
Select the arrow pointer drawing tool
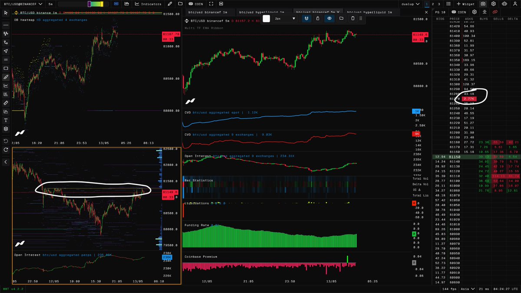click(x=6, y=51)
